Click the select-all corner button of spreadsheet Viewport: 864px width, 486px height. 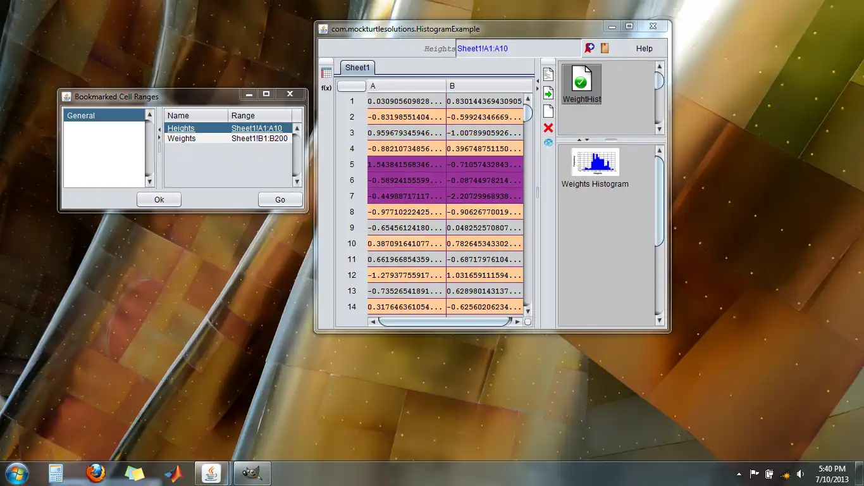click(x=351, y=86)
